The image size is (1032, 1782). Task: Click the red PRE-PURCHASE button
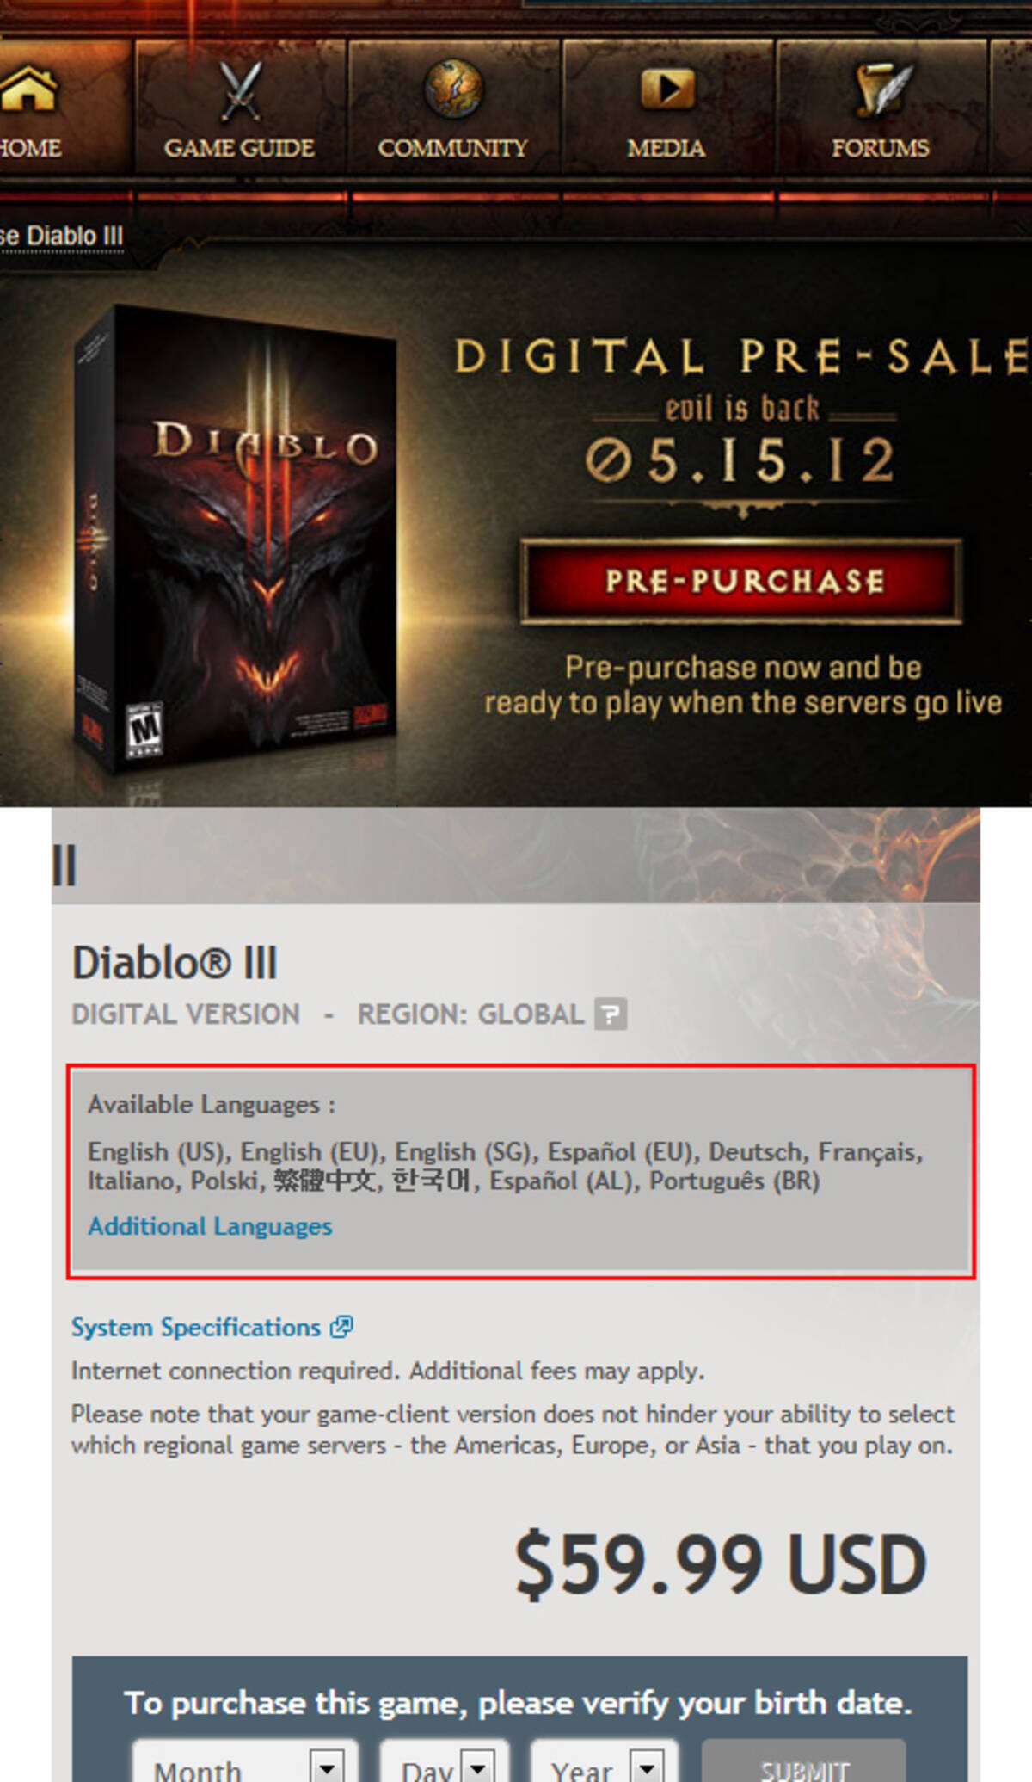[x=741, y=581]
